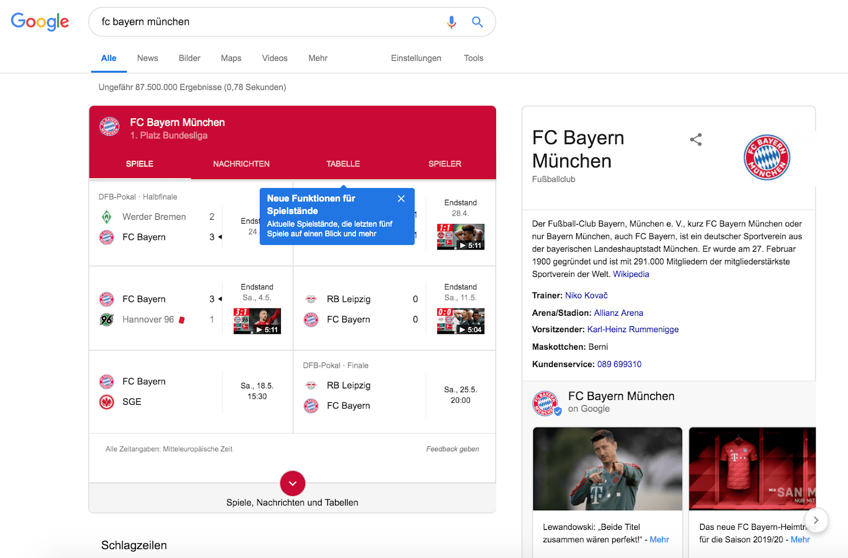
Task: Click red card icon next to Hannover 96
Action: tap(182, 320)
